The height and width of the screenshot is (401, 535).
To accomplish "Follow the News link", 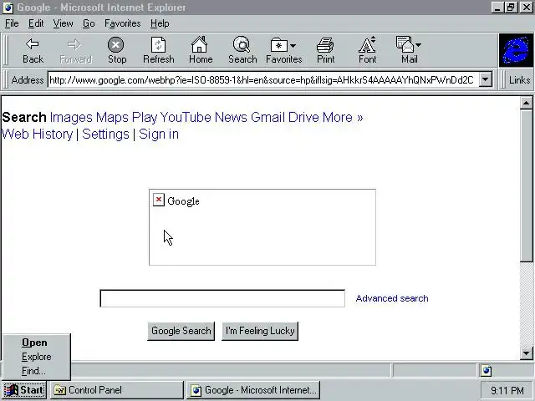I will [x=231, y=117].
